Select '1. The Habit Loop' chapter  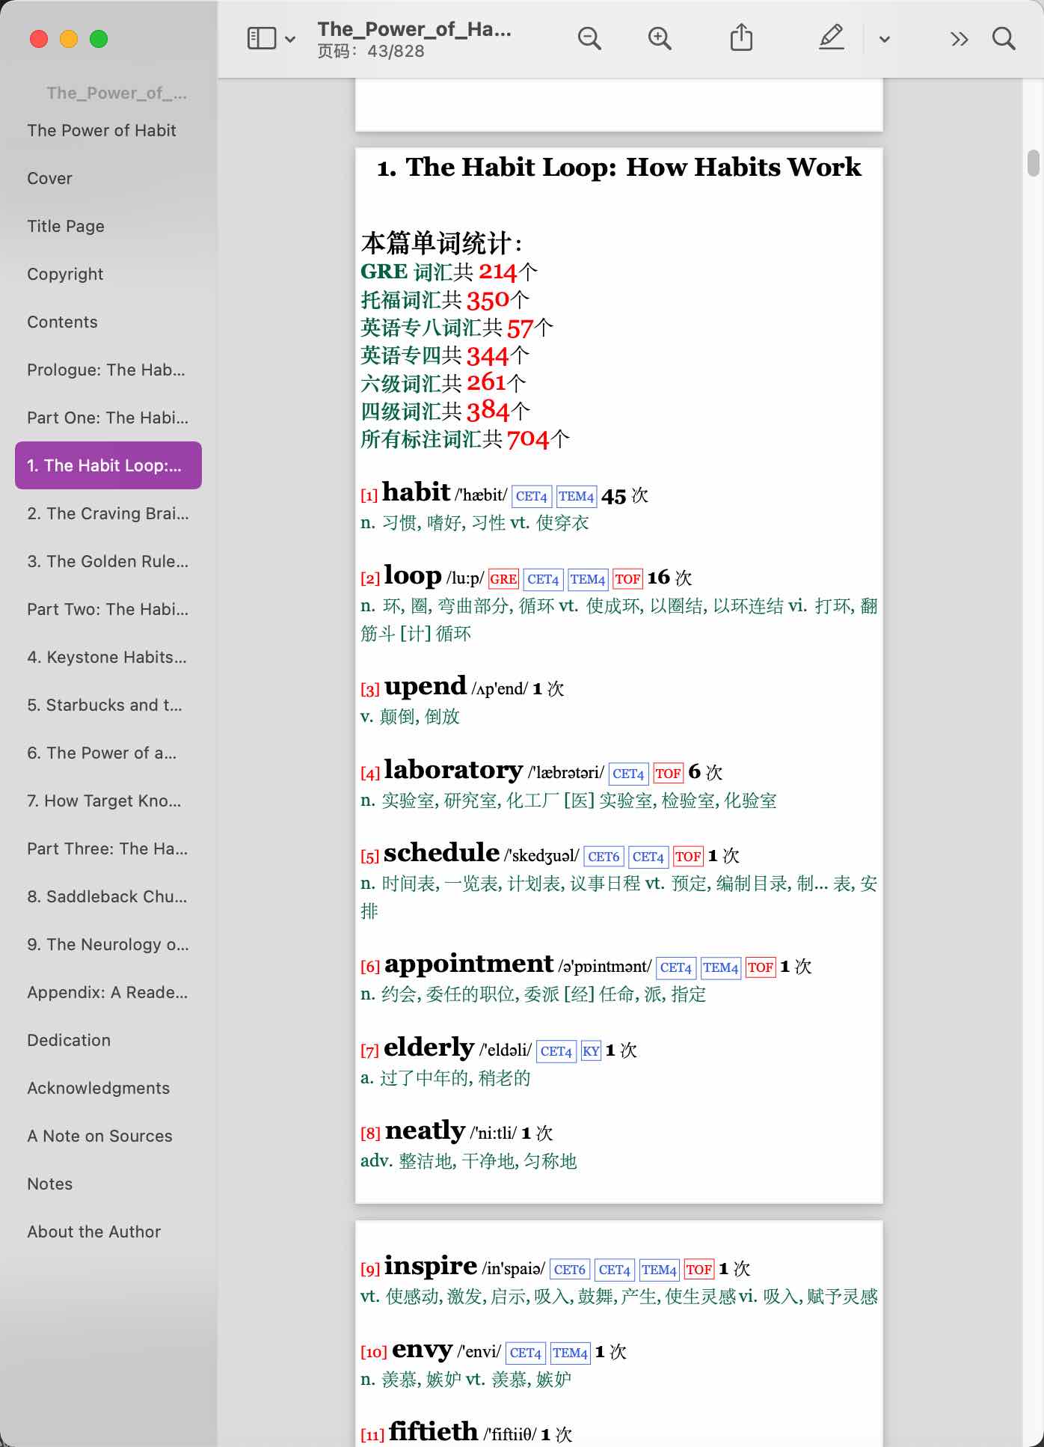pyautogui.click(x=108, y=465)
